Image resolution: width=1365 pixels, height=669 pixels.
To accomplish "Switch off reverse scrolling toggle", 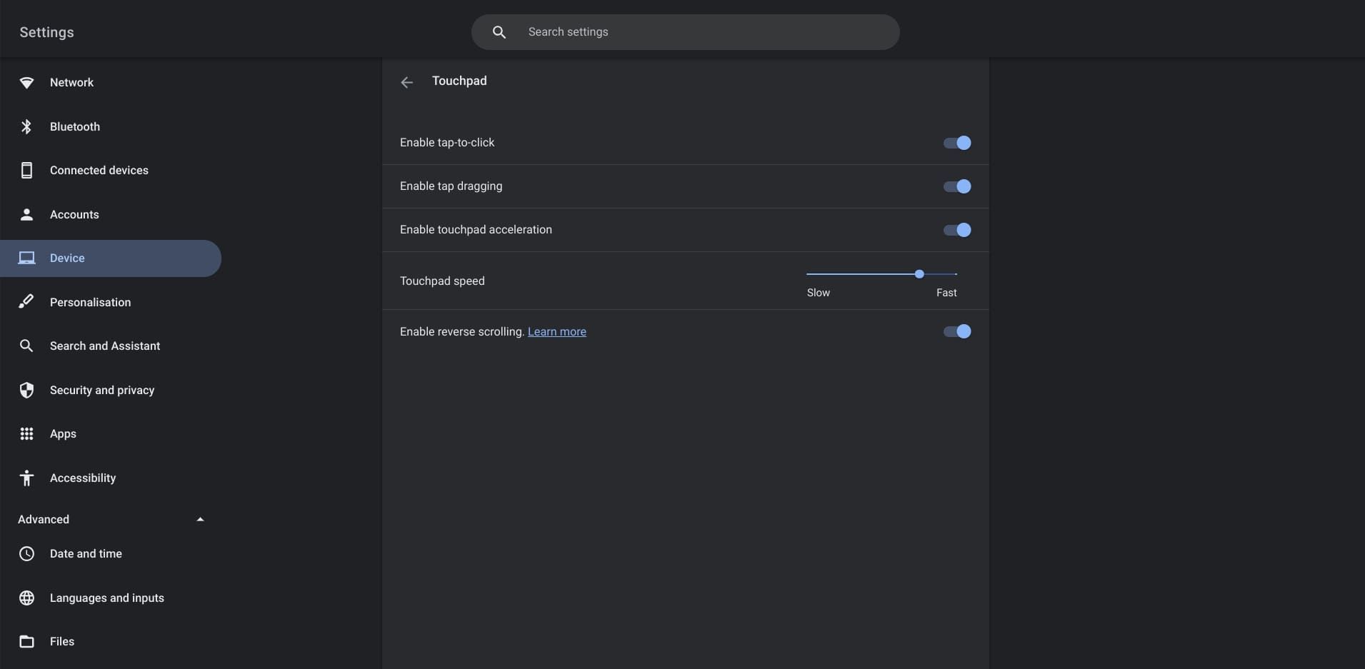I will click(956, 331).
